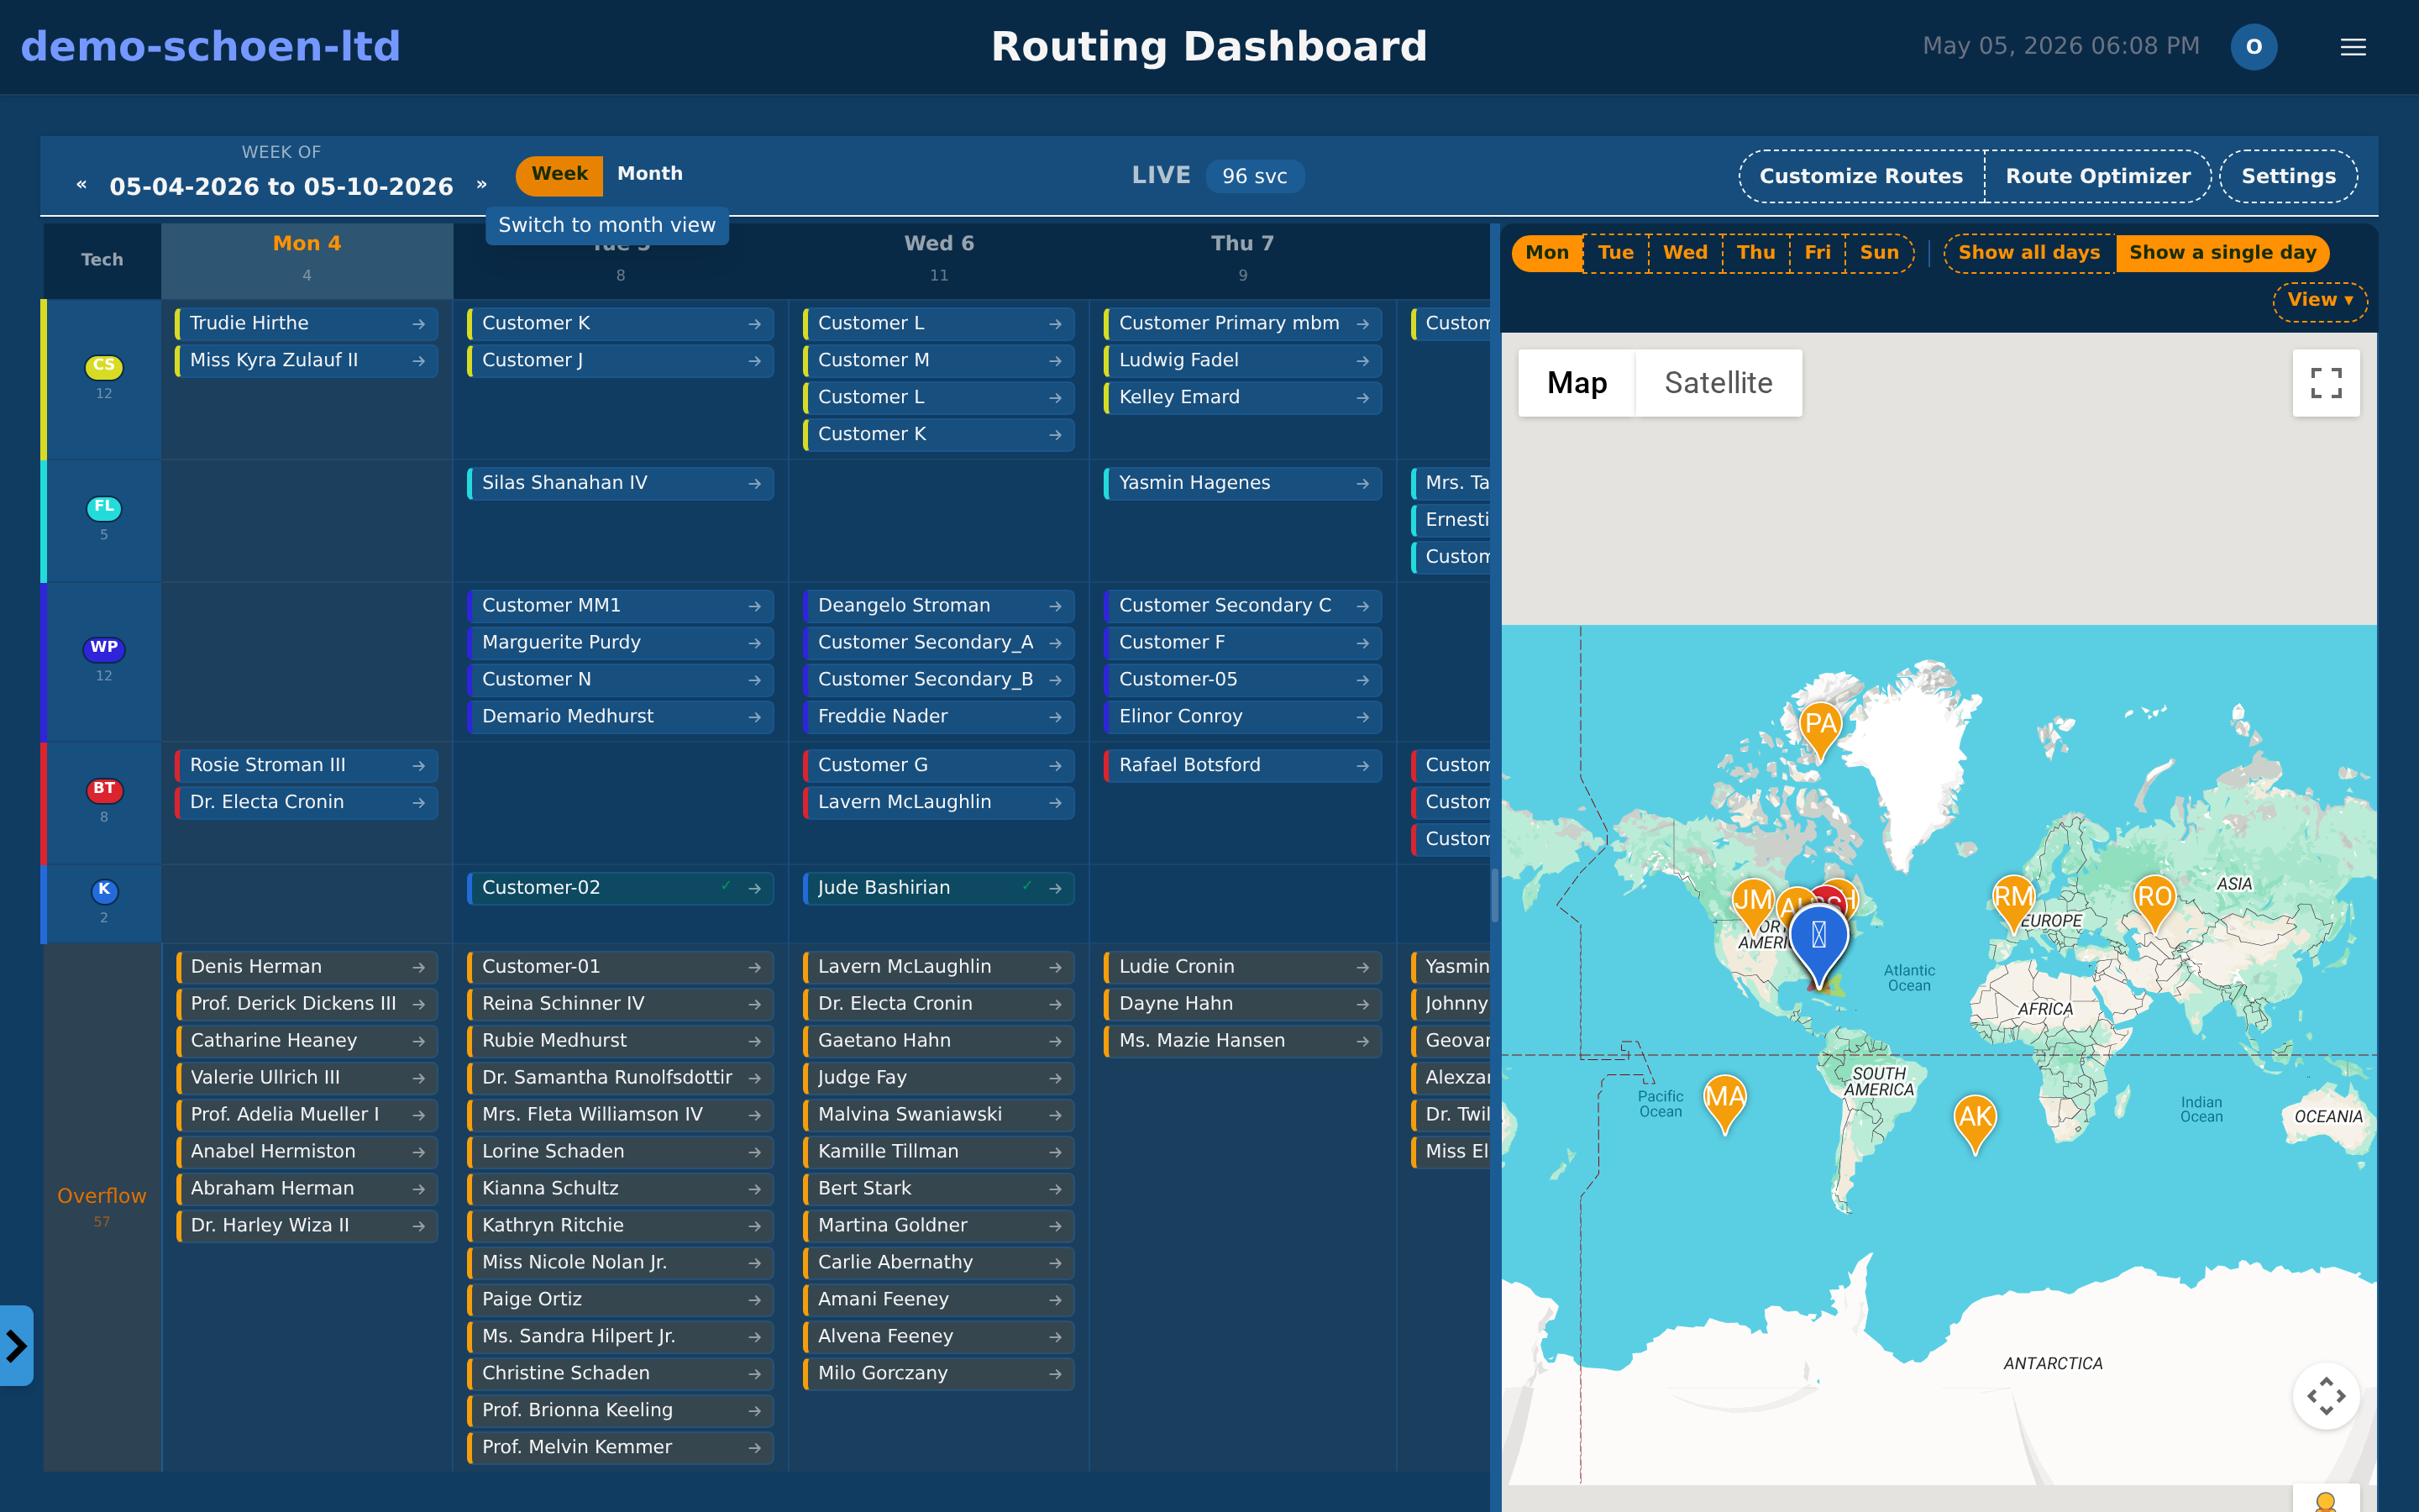
Task: Click the AK map marker
Action: [x=1976, y=1123]
